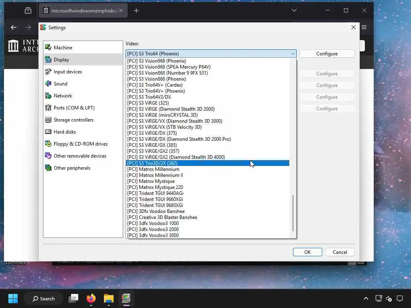Screen dimensions: 411x308
Task: Choose S3 ViRGE (miroCRYSTAL 3D)
Action: [x=208, y=115]
